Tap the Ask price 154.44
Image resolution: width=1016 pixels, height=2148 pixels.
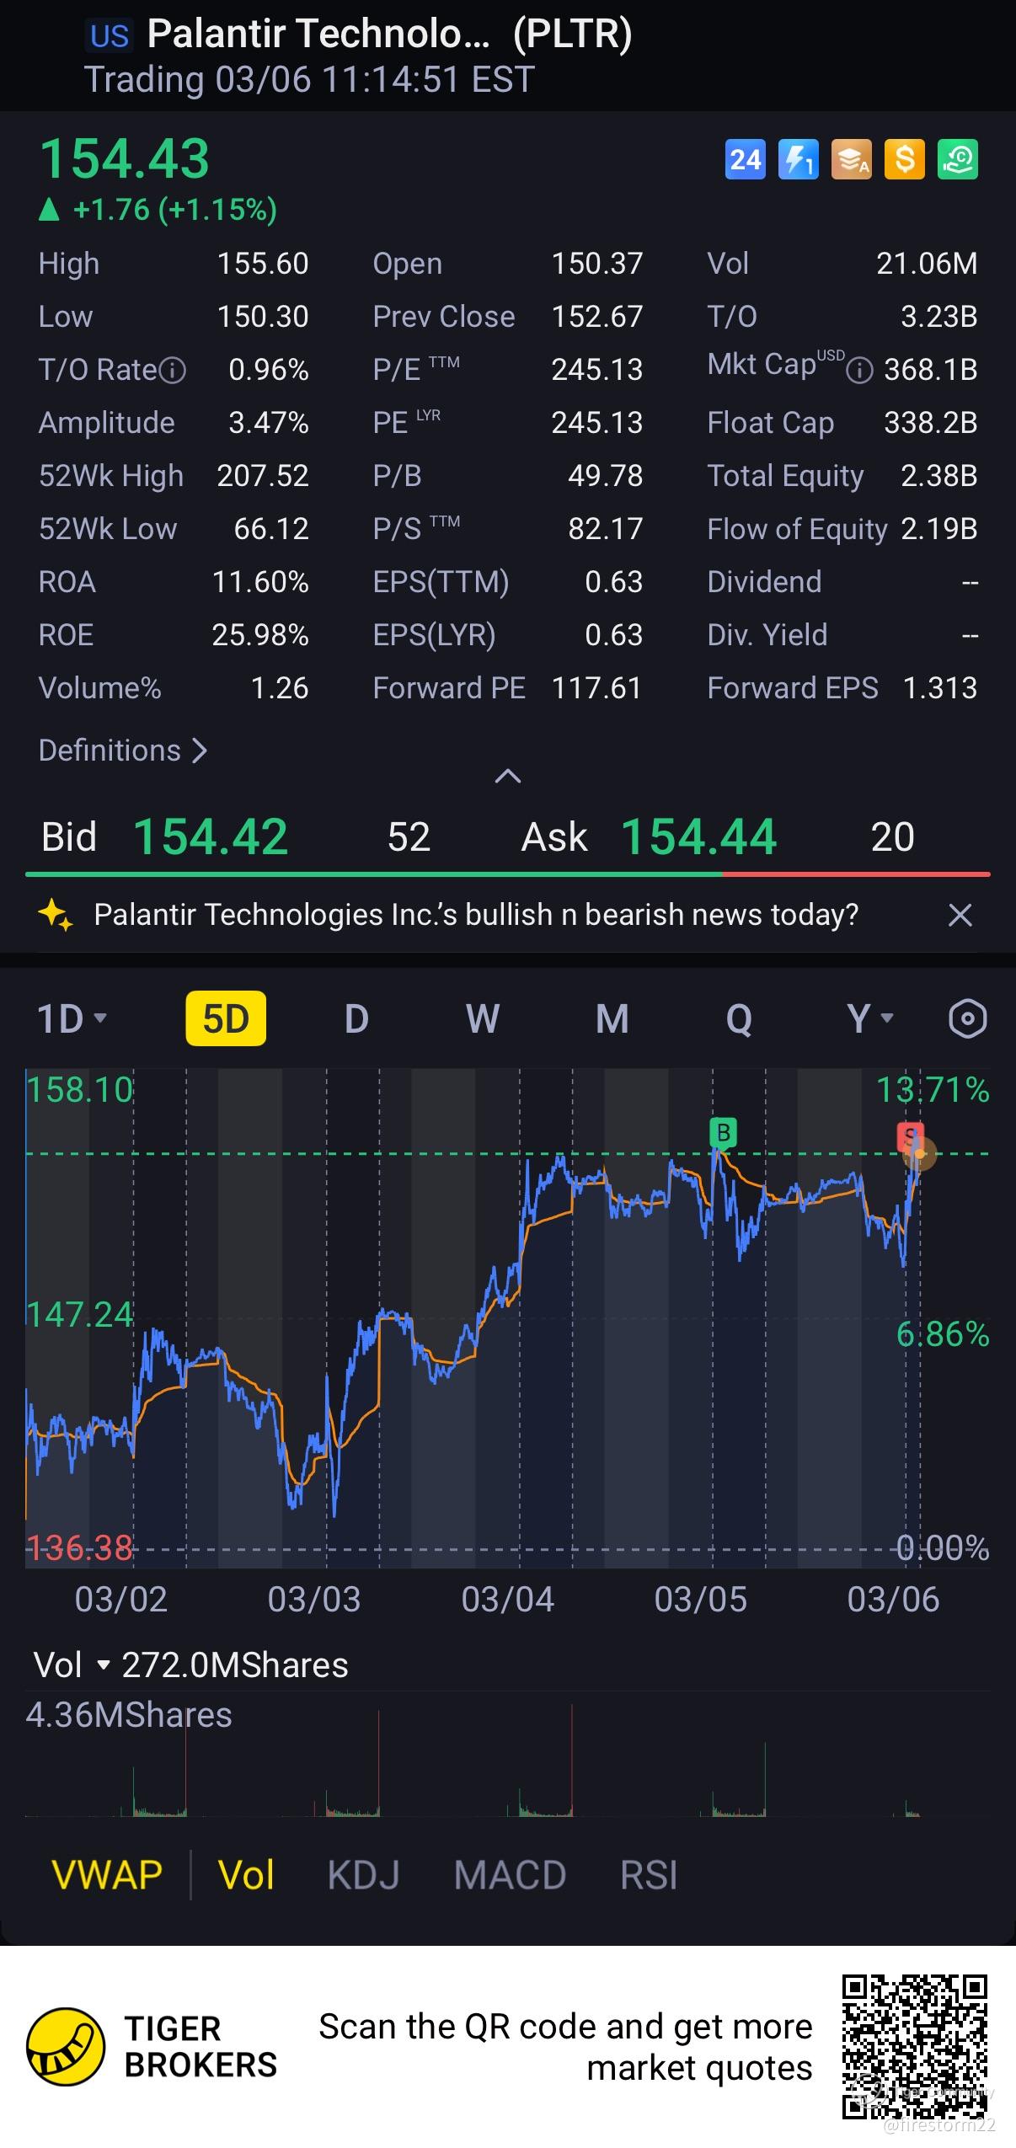(698, 836)
